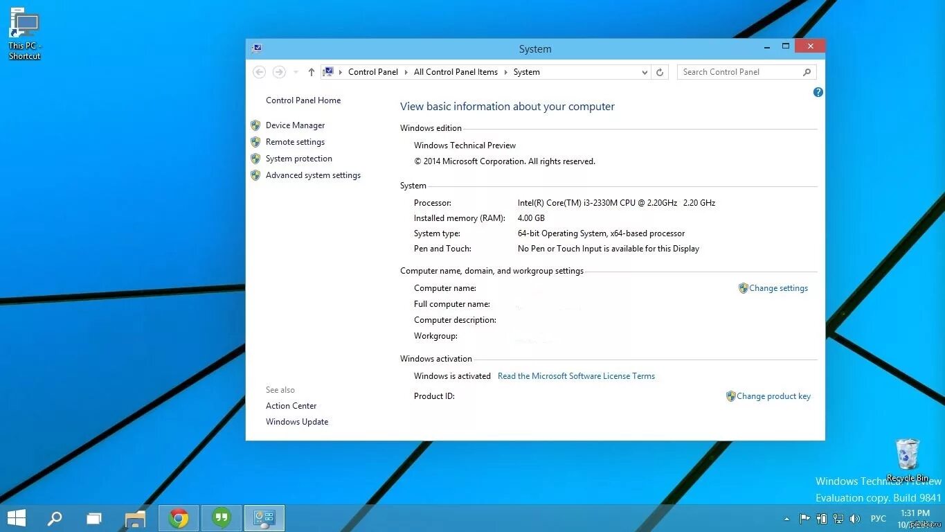Click shield icon beside Device Manager
Viewport: 945px width, 532px height.
pos(255,125)
